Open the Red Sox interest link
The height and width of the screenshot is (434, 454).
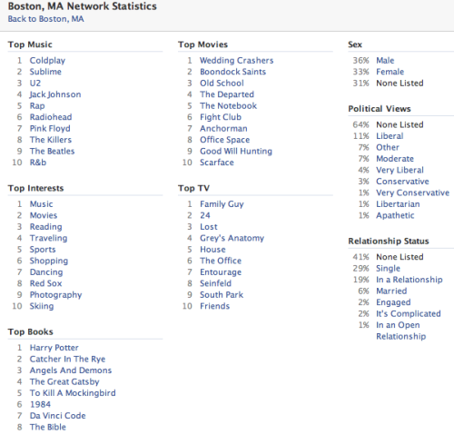click(45, 283)
